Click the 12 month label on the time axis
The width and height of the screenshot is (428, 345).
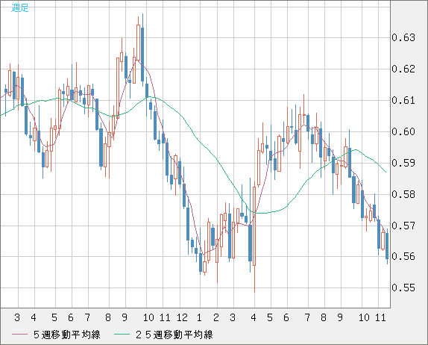coord(182,317)
